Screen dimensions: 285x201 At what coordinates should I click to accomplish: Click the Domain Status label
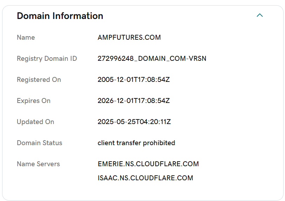coord(40,143)
